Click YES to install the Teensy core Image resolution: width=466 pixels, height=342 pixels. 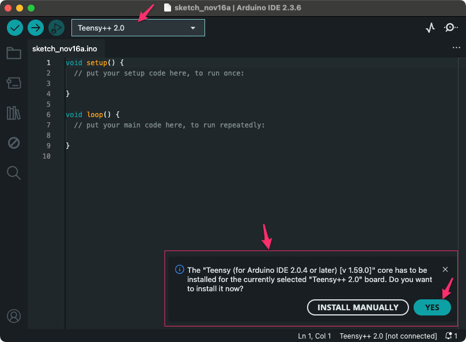click(x=432, y=307)
